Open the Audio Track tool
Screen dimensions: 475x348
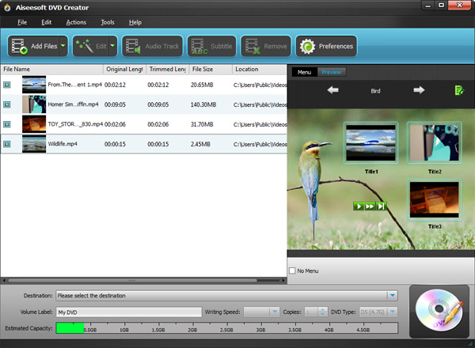click(152, 46)
